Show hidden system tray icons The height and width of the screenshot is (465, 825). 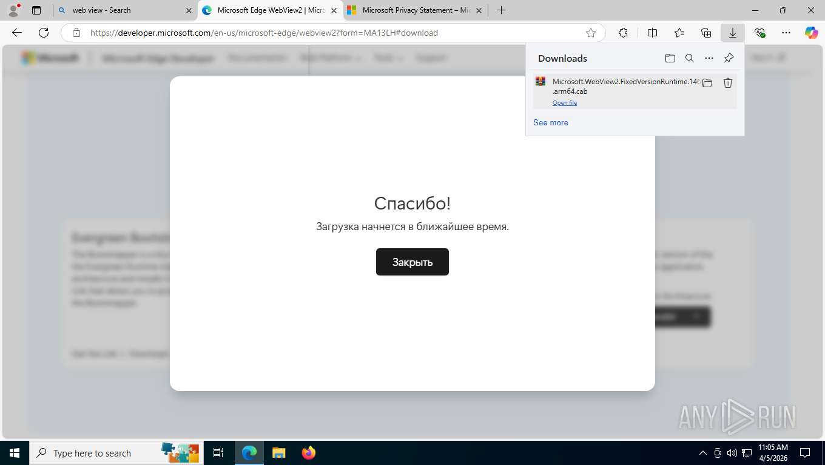point(703,453)
